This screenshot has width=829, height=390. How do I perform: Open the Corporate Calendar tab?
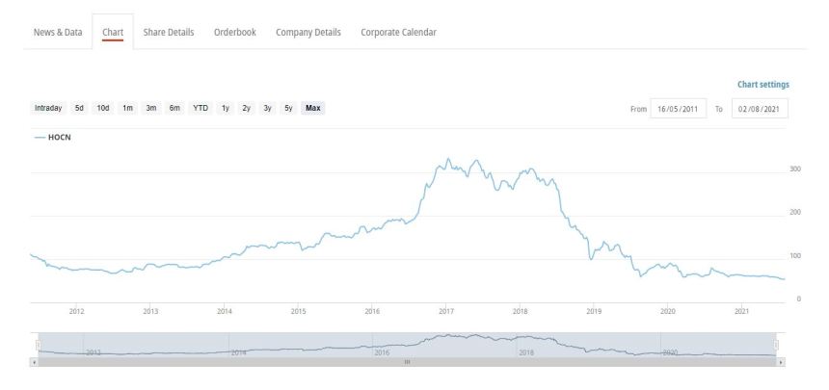point(398,32)
